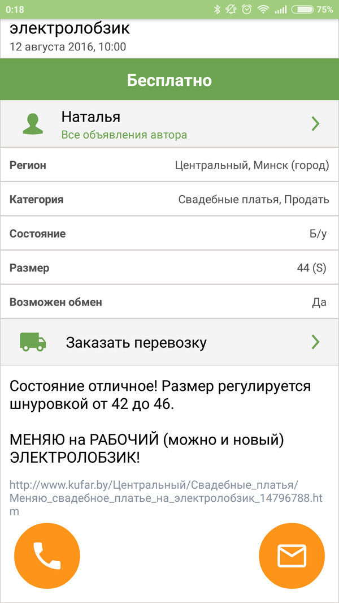Screen dimensions: 339x603
Task: Tap the Размер 44 (S) row
Action: point(169,268)
